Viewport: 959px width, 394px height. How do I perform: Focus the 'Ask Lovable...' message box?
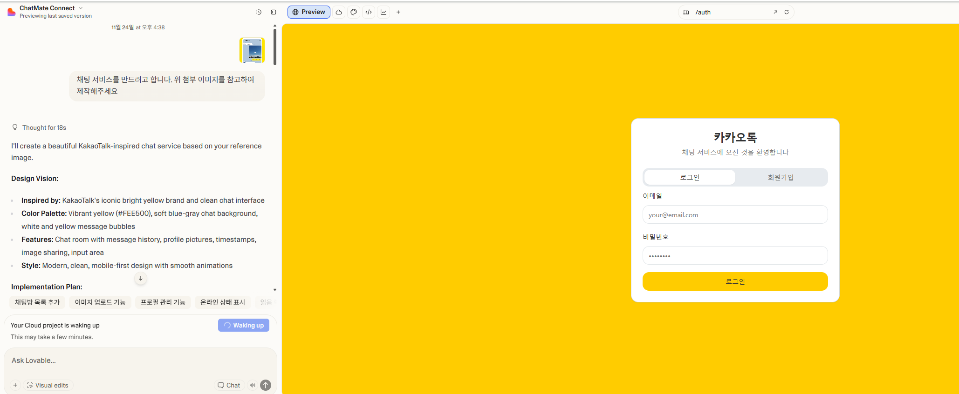140,361
